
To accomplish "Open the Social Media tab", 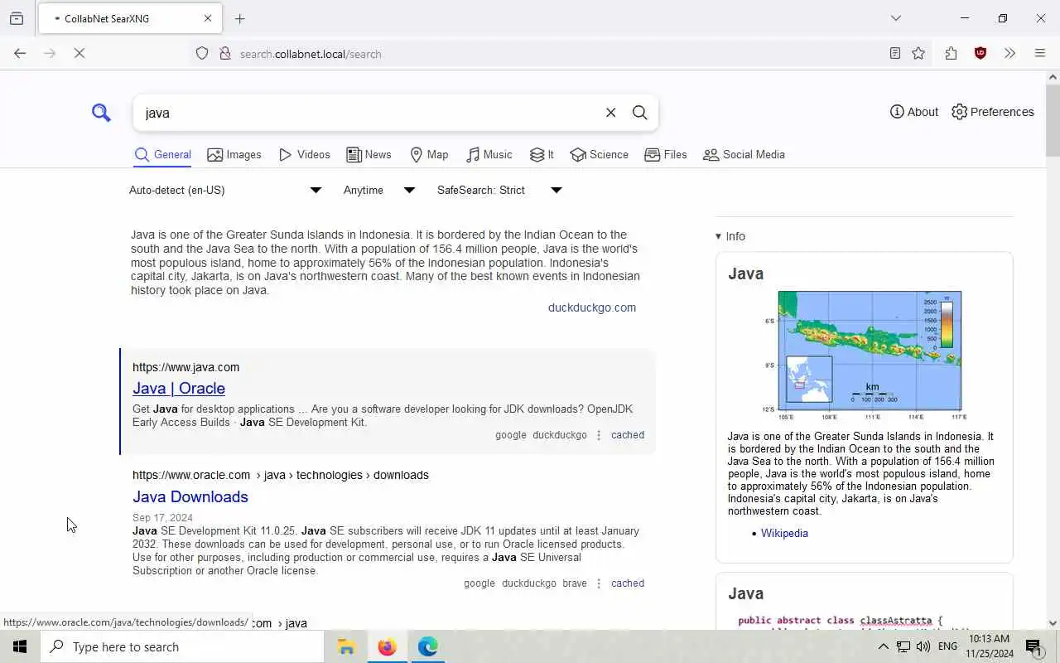I will pos(744,155).
